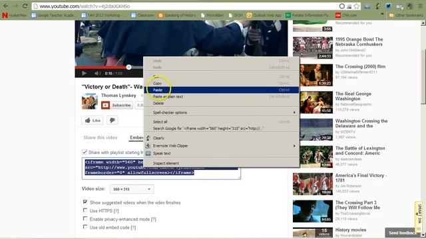Reload the YouTube page
The height and width of the screenshot is (239, 426).
pyautogui.click(x=25, y=6)
